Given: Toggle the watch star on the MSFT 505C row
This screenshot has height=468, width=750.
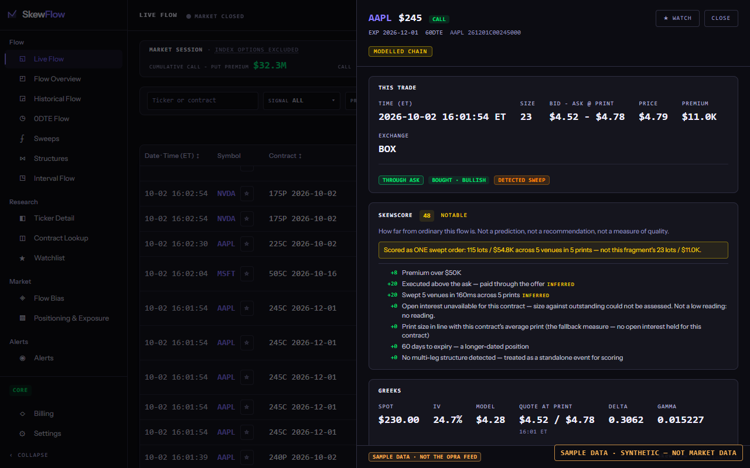Looking at the screenshot, I should pos(247,273).
